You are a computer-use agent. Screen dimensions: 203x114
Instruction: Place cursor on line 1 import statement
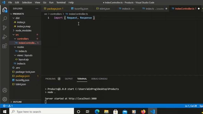74,18
